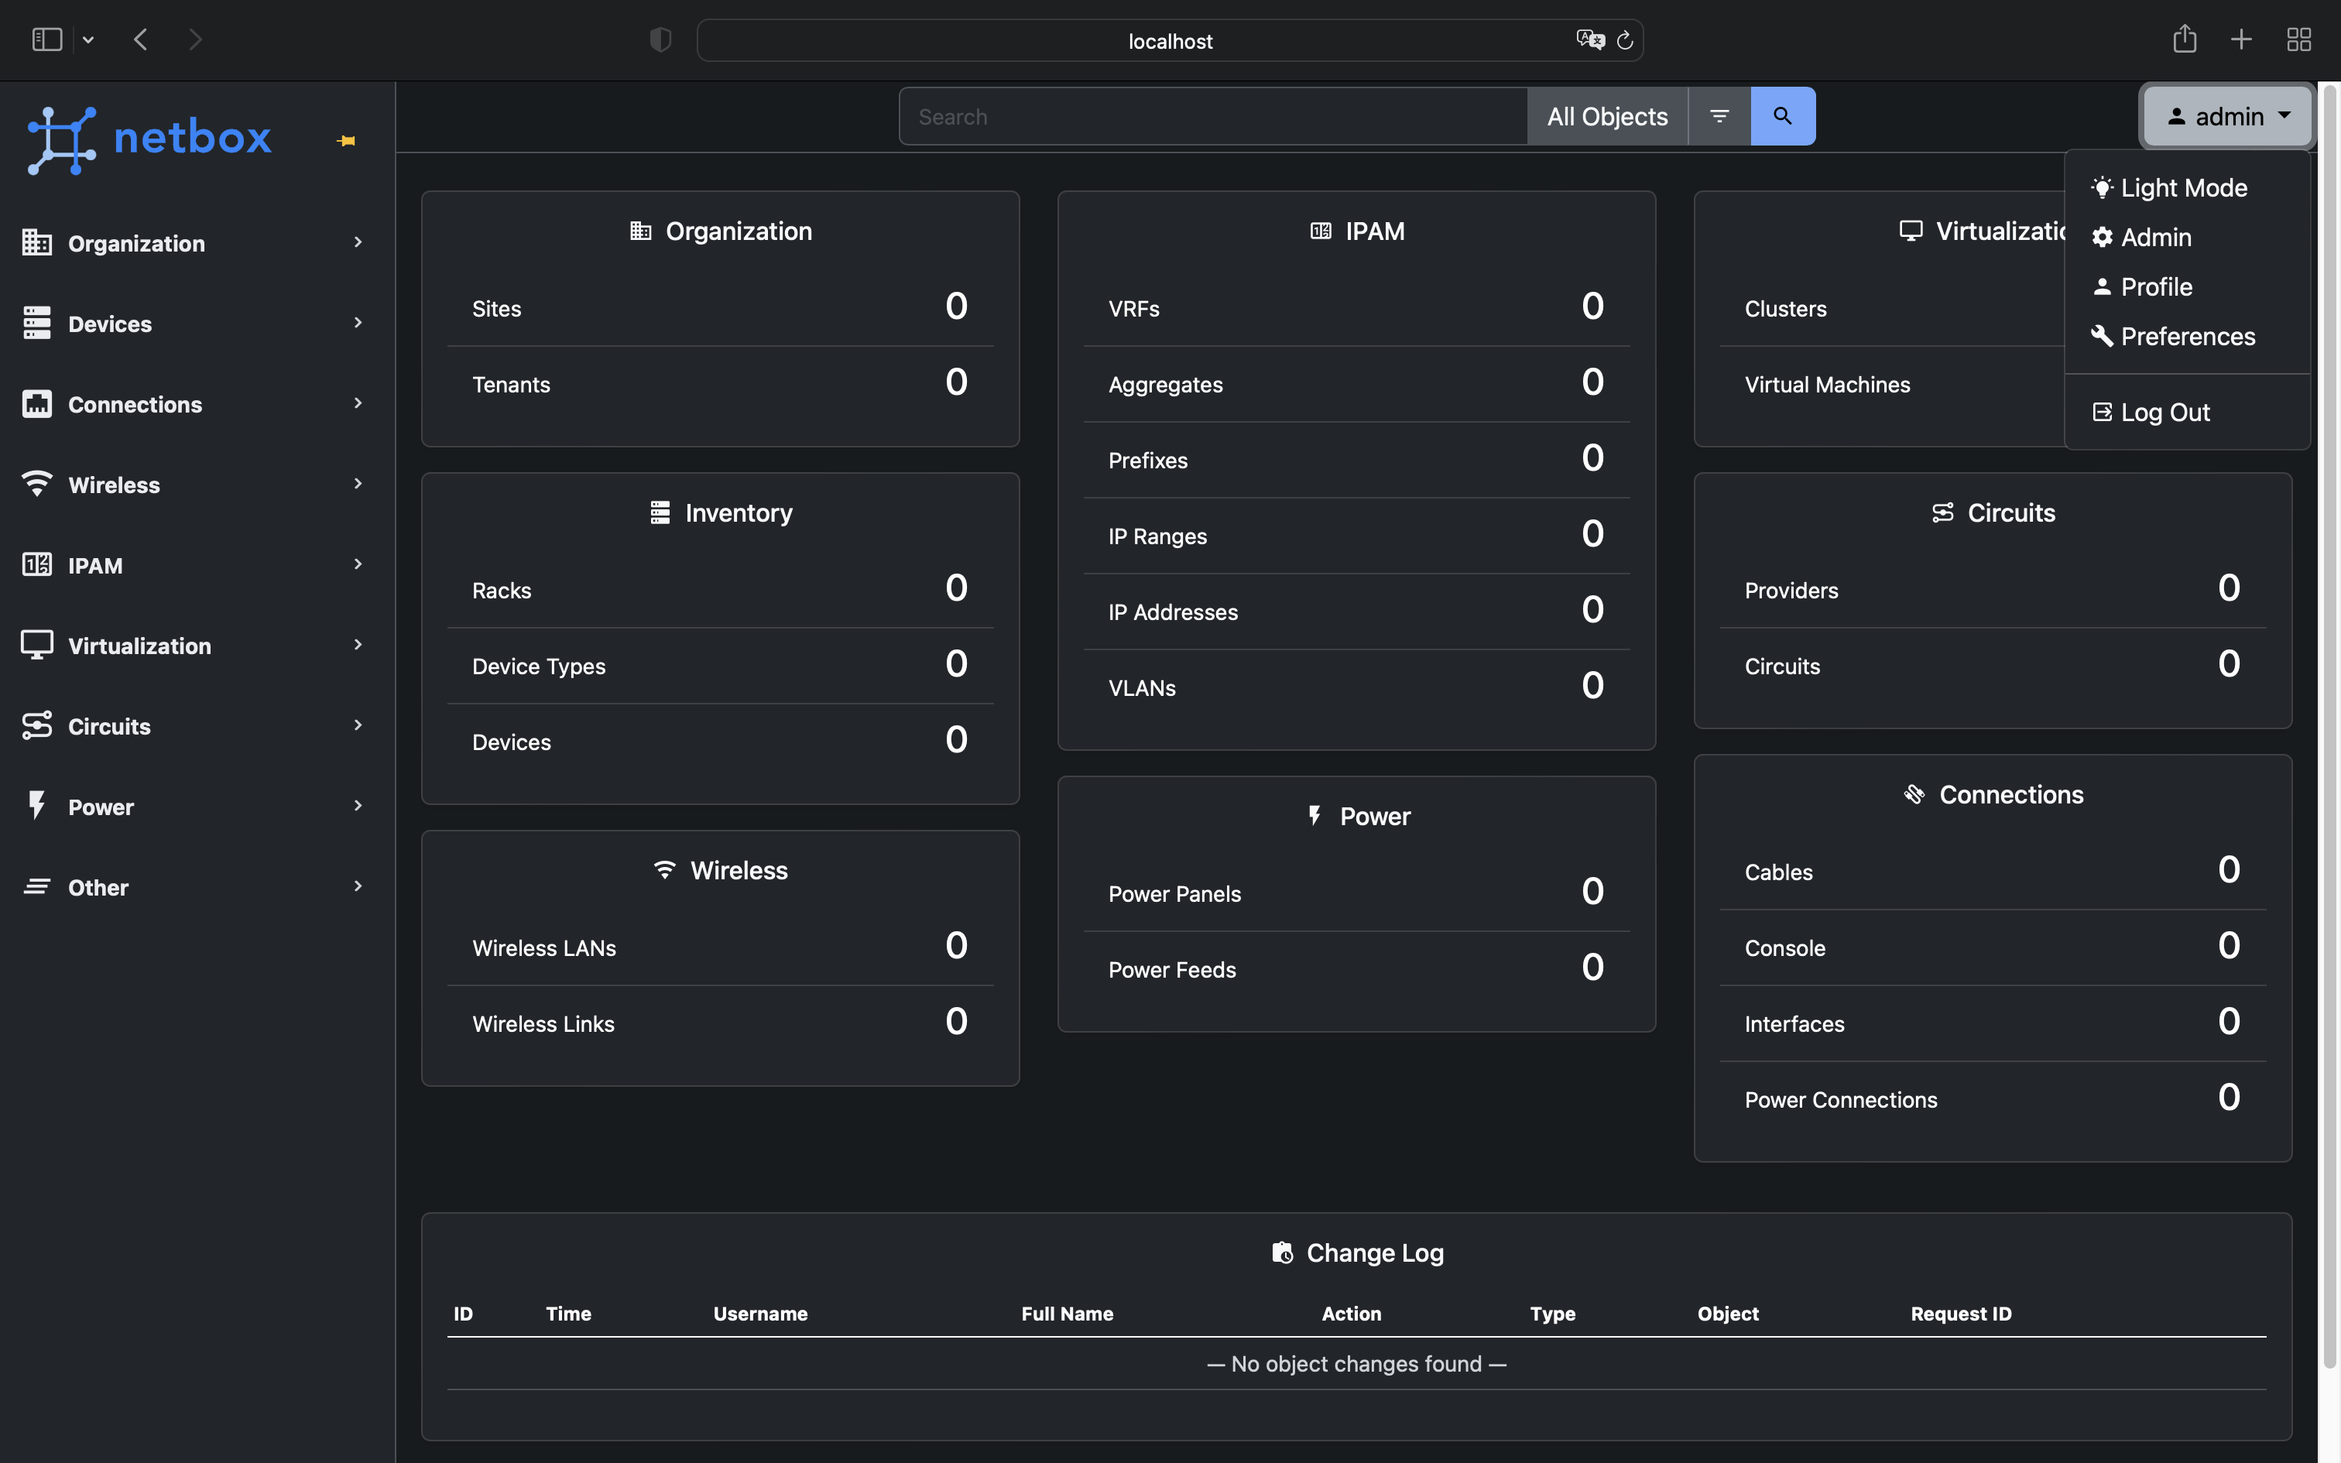Click the IPAM sidebar icon

(x=36, y=565)
